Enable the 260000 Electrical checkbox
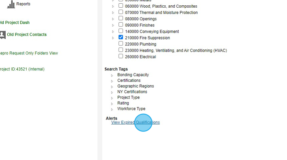 (121, 56)
